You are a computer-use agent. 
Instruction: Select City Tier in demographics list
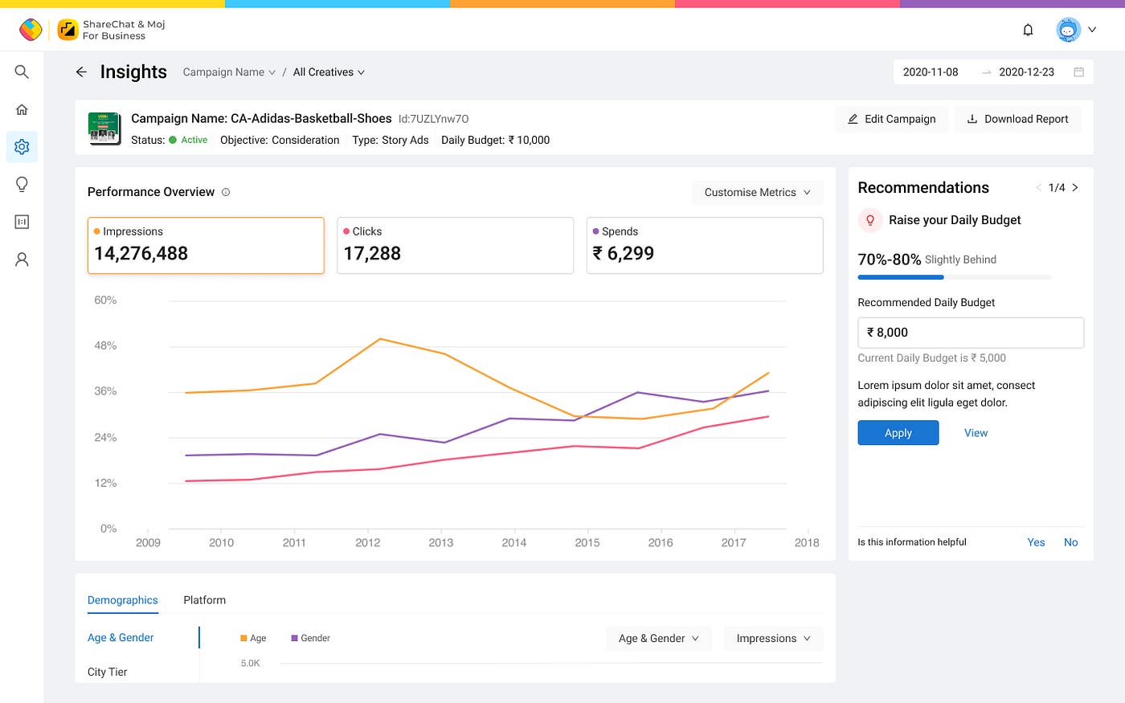pos(107,672)
